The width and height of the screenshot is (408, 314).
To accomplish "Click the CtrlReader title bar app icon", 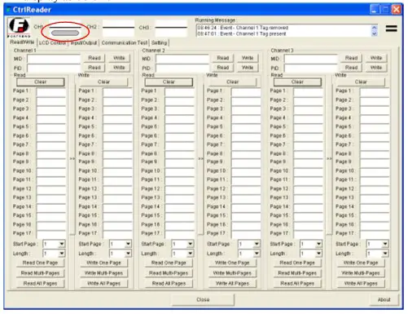I will point(8,10).
